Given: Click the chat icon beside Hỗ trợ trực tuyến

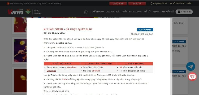Looking at the screenshot, I should point(171,4).
